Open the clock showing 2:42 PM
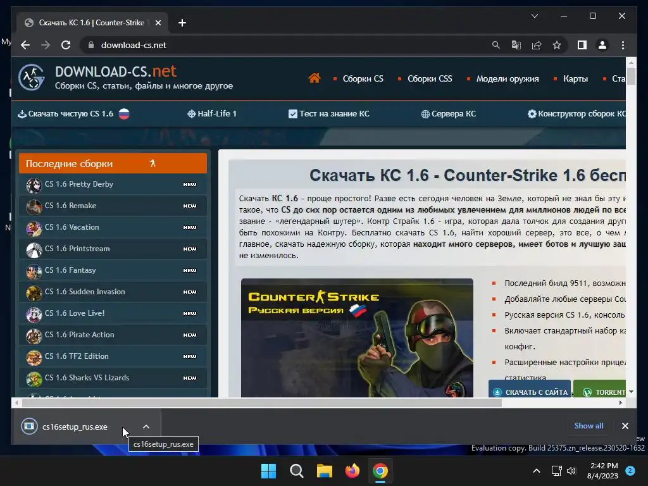 pyautogui.click(x=603, y=471)
